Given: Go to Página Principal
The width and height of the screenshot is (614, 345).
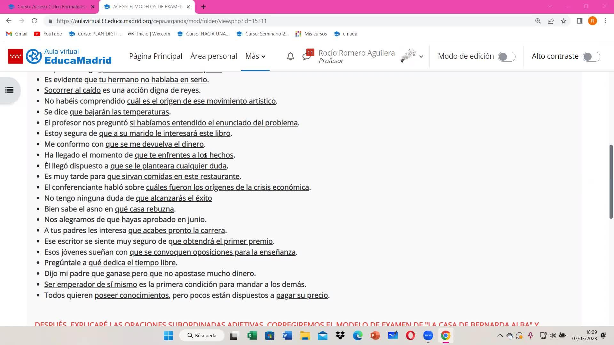Looking at the screenshot, I should 155,56.
